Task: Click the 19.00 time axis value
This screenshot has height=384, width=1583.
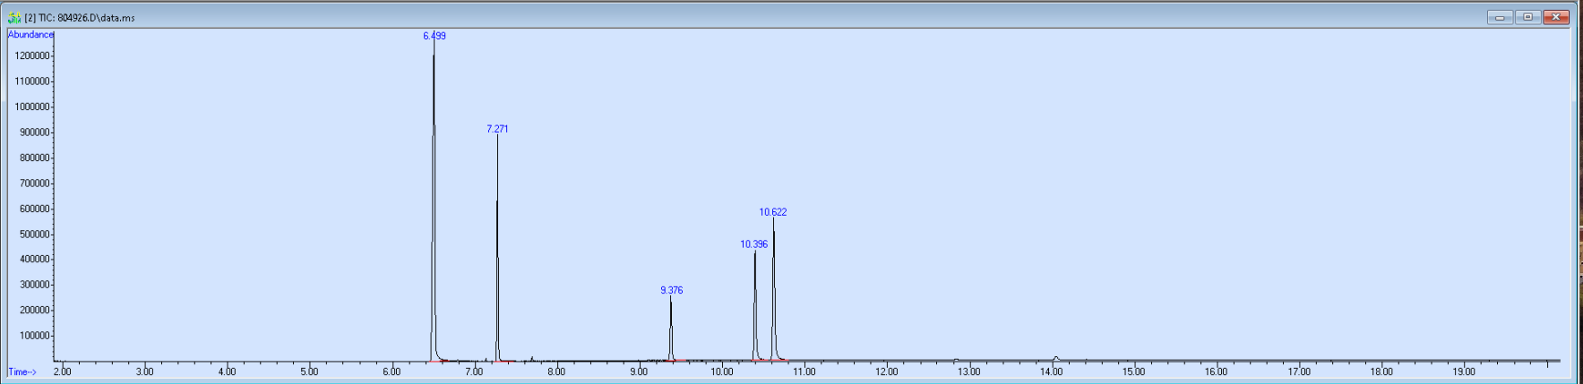Action: tap(1464, 371)
